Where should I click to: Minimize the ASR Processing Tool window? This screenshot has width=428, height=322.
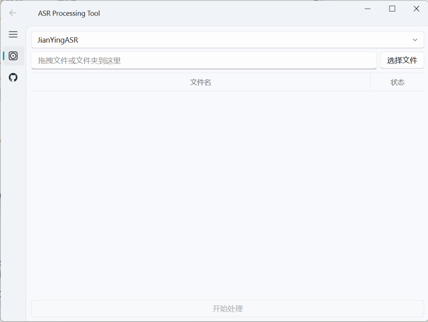(x=367, y=8)
